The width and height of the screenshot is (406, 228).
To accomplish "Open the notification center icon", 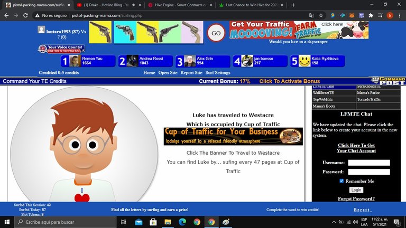I will 396,222.
